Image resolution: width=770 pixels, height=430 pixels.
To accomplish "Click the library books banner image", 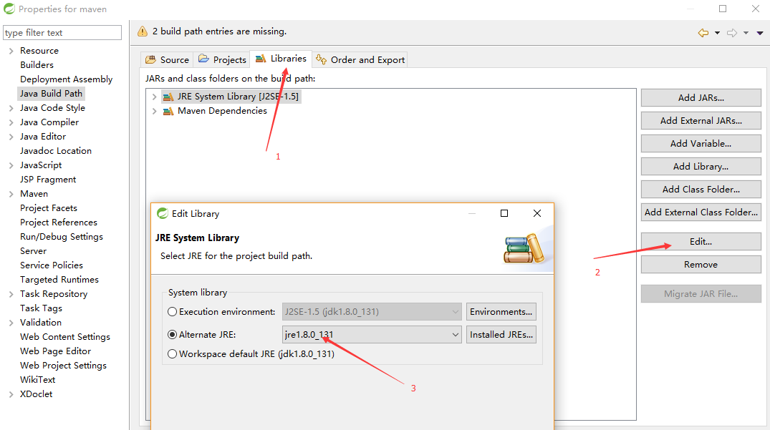I will coord(524,248).
